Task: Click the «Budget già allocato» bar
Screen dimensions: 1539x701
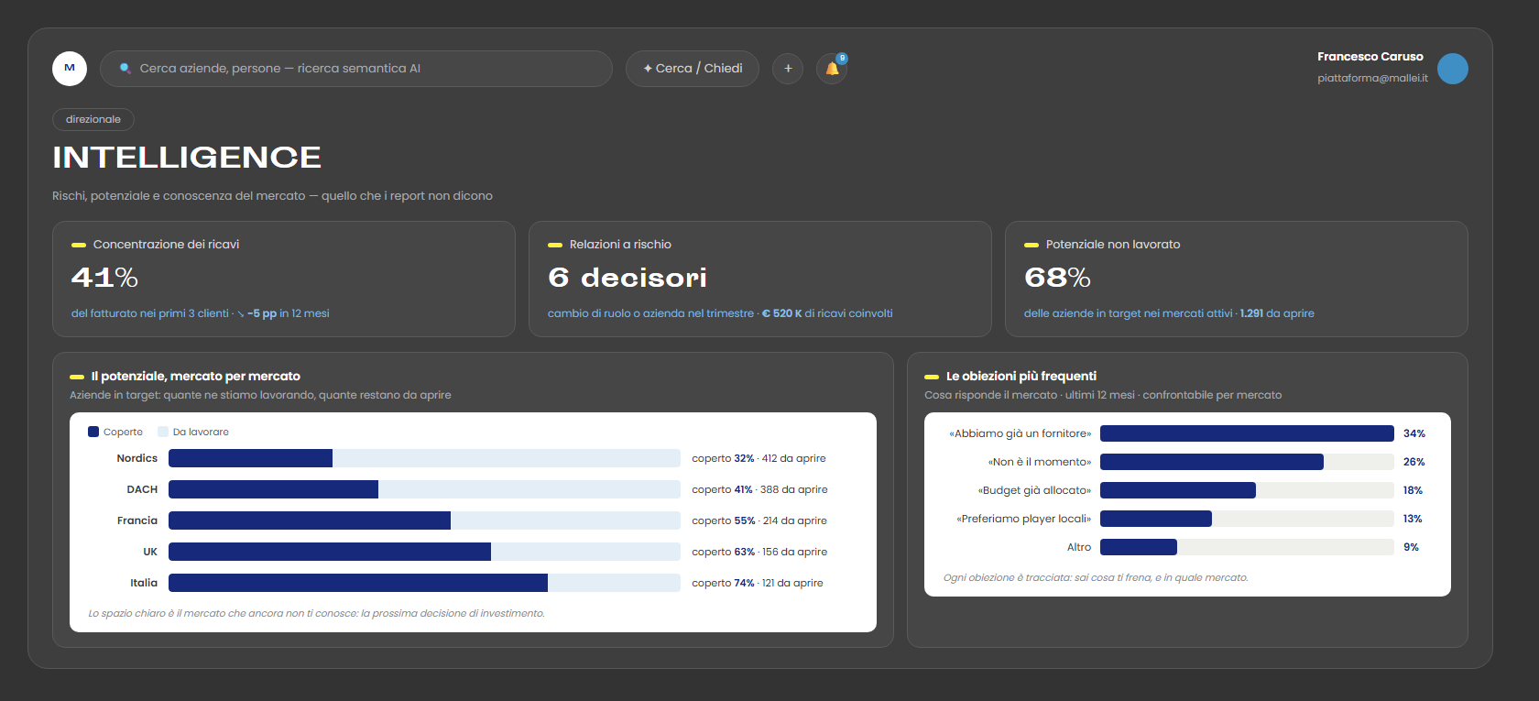Action: (x=1247, y=490)
